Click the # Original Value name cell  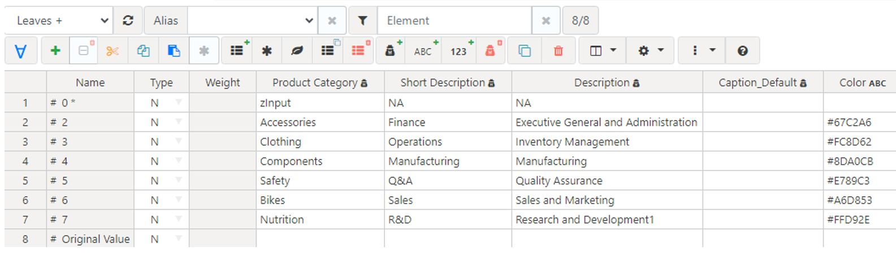click(90, 239)
